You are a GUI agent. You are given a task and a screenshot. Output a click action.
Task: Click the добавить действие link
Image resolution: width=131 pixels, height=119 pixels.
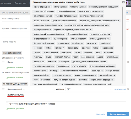pyautogui.click(x=15, y=108)
